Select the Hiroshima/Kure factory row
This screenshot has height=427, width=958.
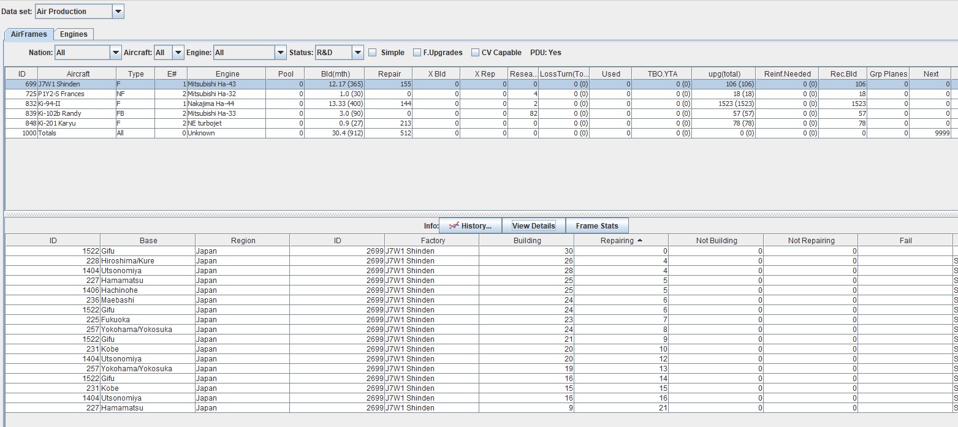(x=127, y=261)
